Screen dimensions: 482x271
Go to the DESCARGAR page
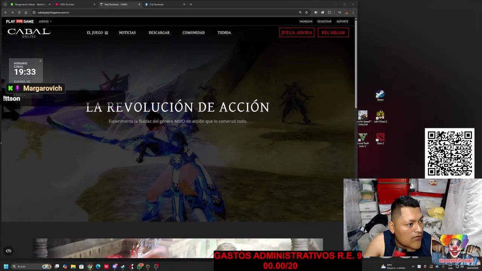[x=159, y=33]
